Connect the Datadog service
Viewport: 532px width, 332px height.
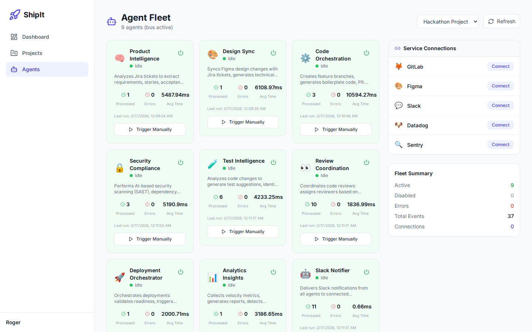(501, 125)
